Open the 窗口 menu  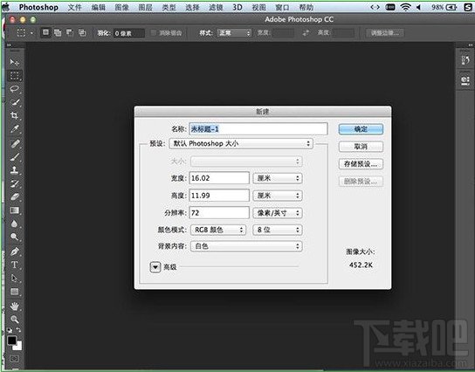coord(282,7)
